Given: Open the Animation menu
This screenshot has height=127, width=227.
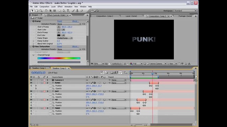Looking at the screenshot, I should [68, 7].
